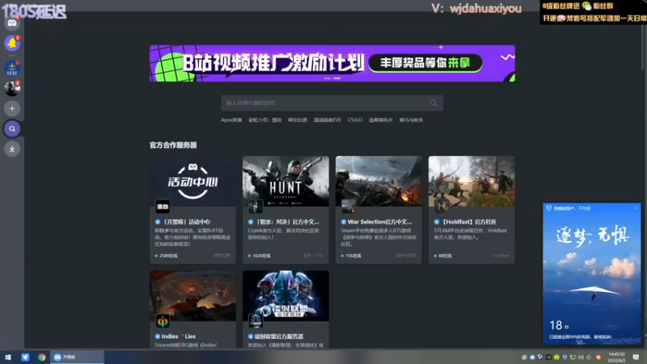The width and height of the screenshot is (647, 364).
Task: Click the 【Holdfast】官方社区 title
Action: point(468,222)
